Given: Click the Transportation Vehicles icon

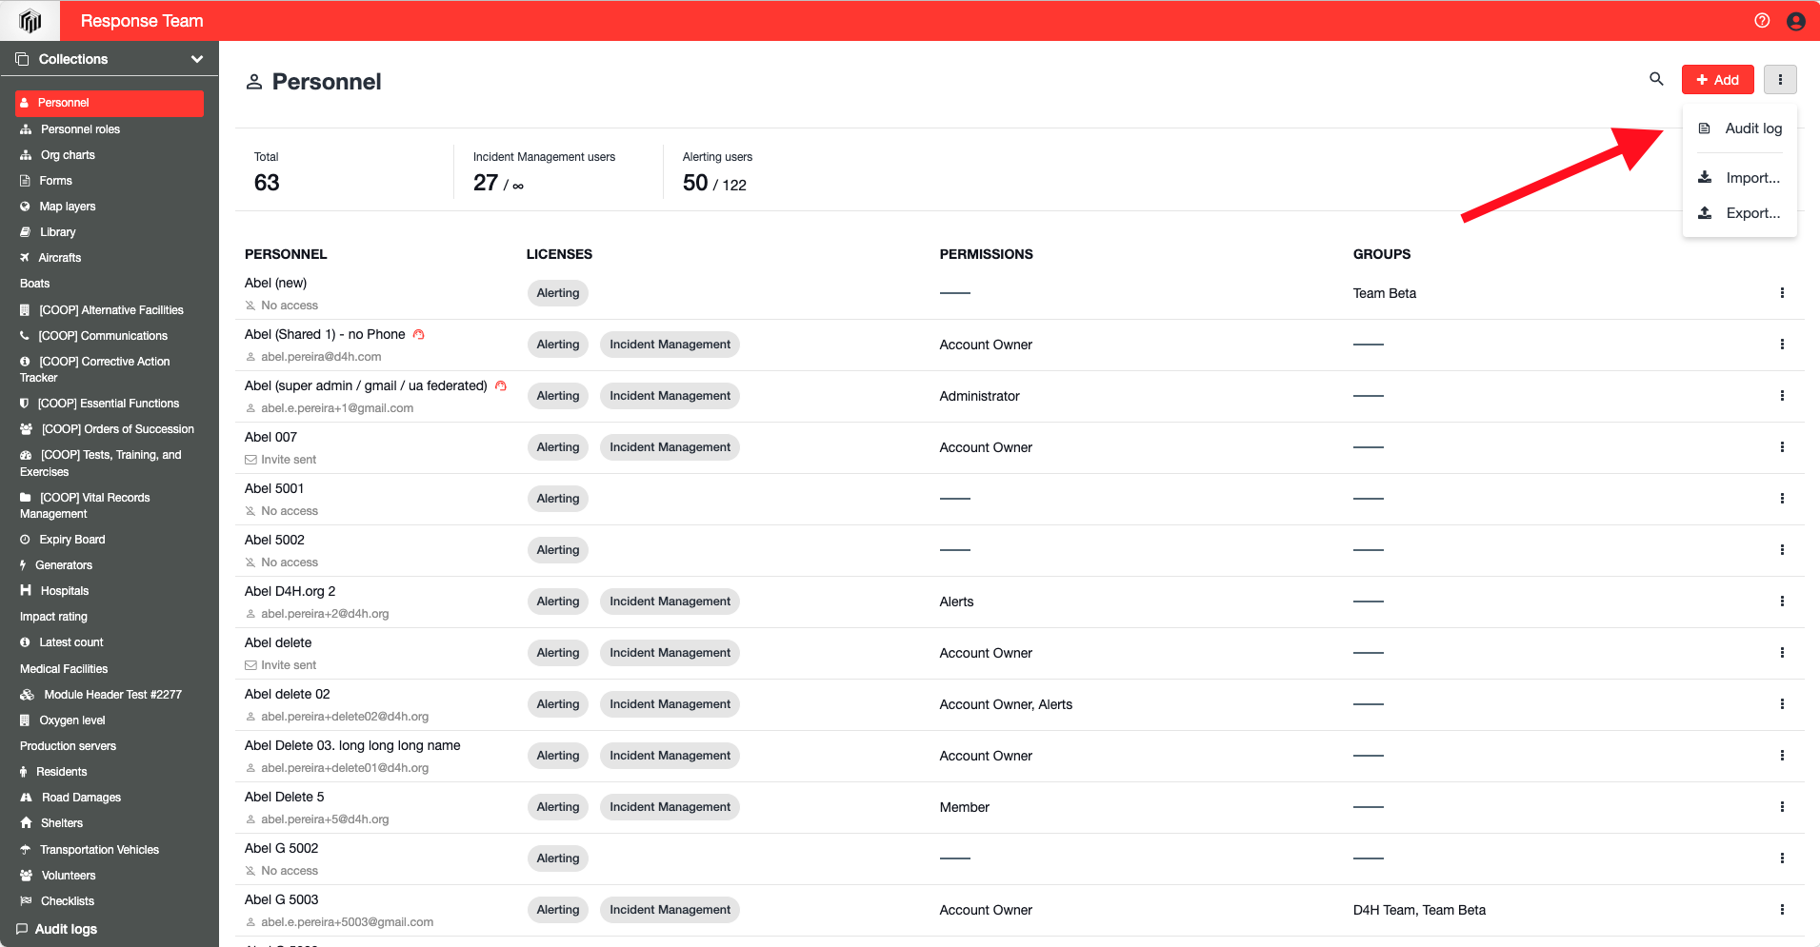Looking at the screenshot, I should (x=26, y=850).
